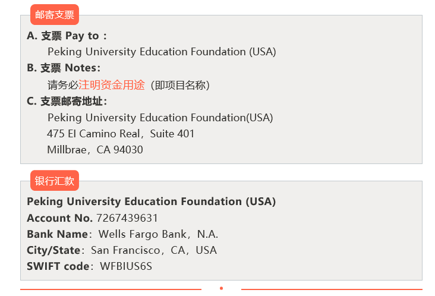Click the red 注明资金用途 text
This screenshot has width=435, height=296.
[112, 85]
